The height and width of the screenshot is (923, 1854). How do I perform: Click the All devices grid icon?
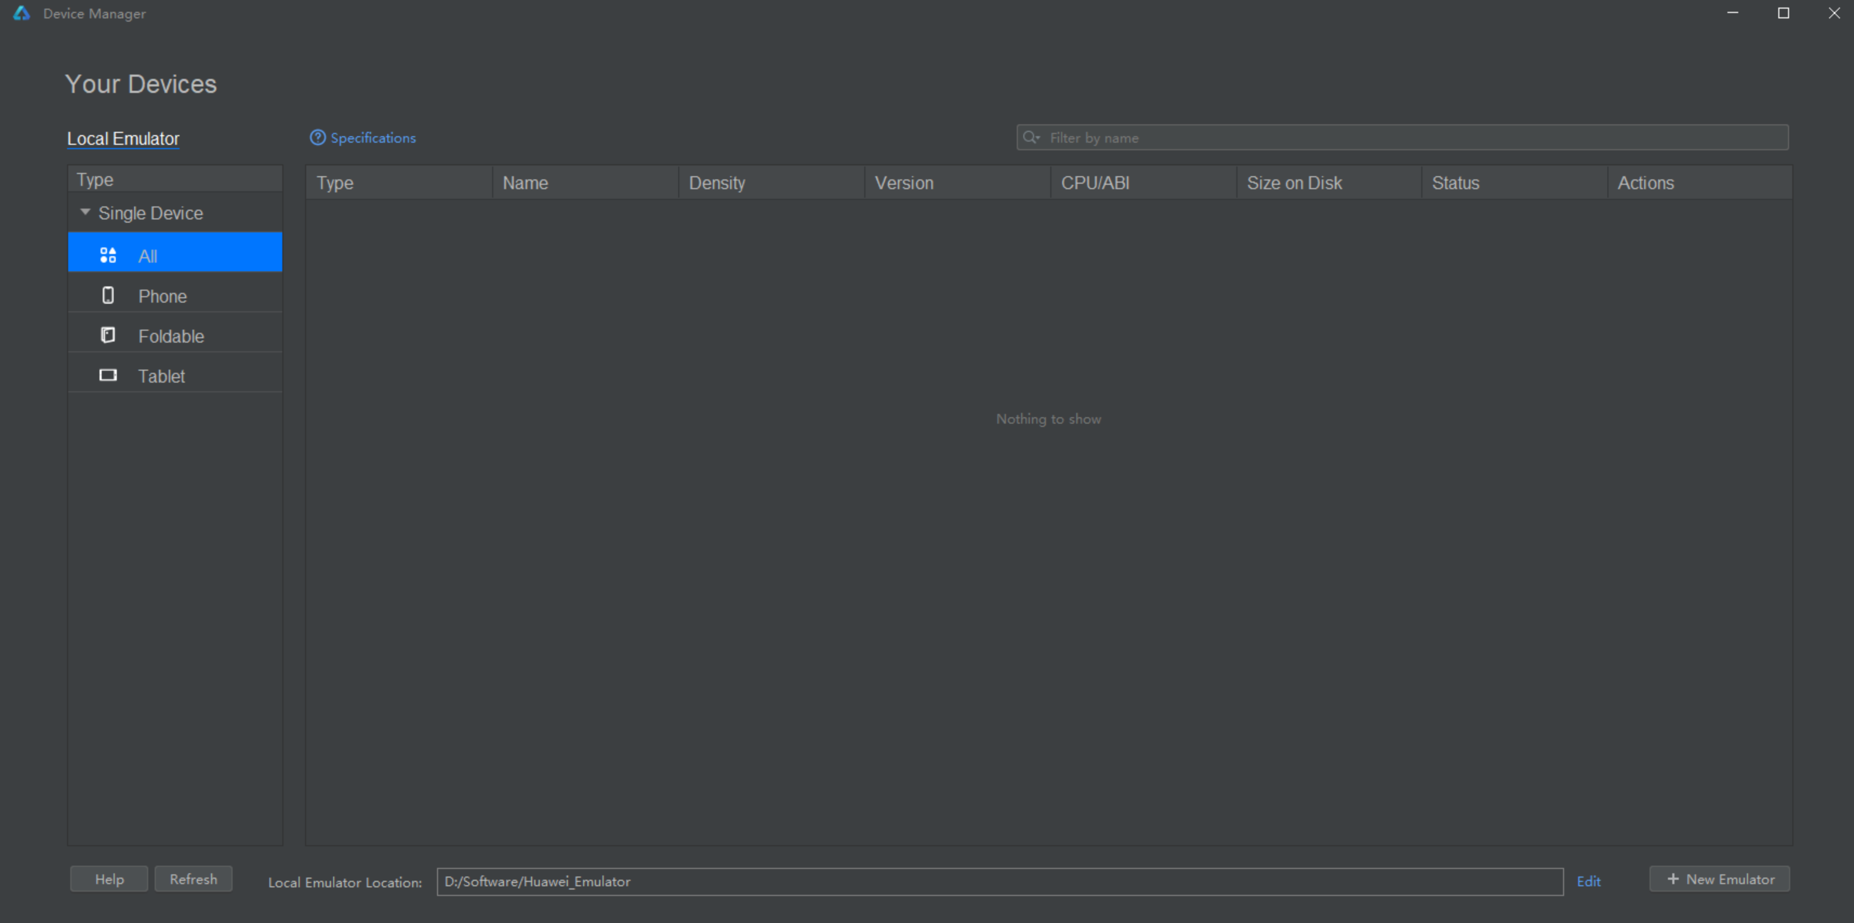point(108,256)
